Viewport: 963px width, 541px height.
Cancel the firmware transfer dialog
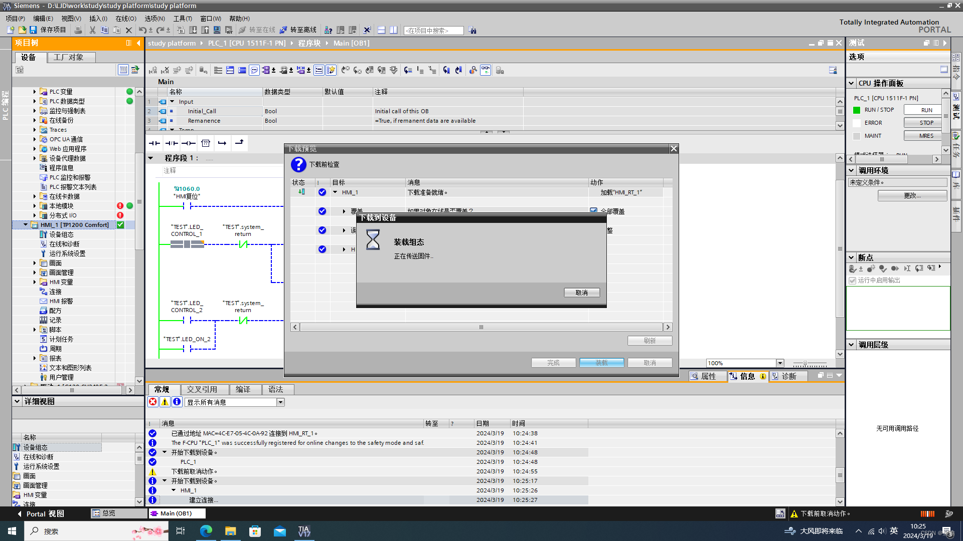(x=581, y=293)
